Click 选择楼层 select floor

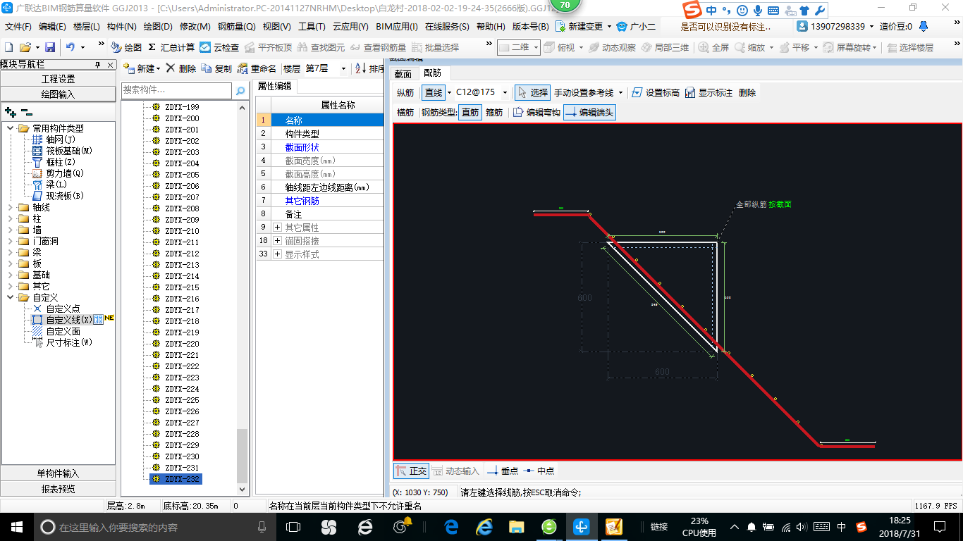point(910,47)
